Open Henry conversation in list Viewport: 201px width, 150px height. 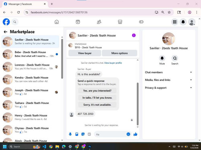[x=30, y=117]
